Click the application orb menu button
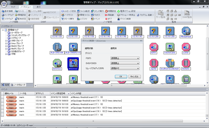Image resolution: width=209 pixels, height=128 pixels. pyautogui.click(x=4, y=4)
